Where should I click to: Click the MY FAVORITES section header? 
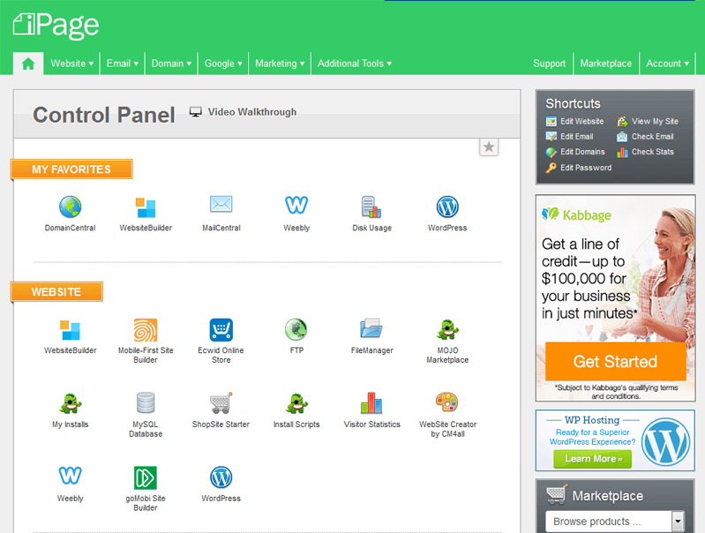[x=71, y=169]
